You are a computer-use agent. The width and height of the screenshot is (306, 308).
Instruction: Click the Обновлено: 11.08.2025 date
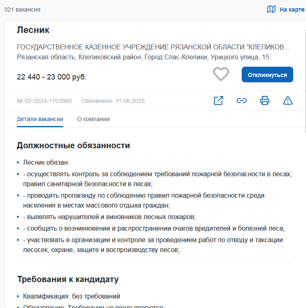click(x=113, y=101)
